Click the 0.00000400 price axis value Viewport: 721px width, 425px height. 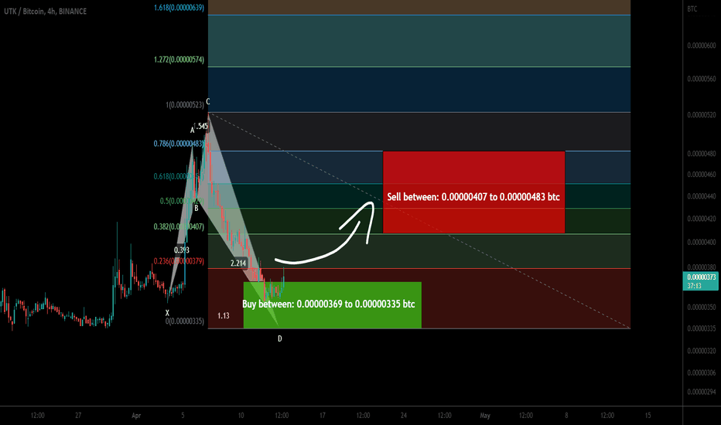pyautogui.click(x=702, y=242)
